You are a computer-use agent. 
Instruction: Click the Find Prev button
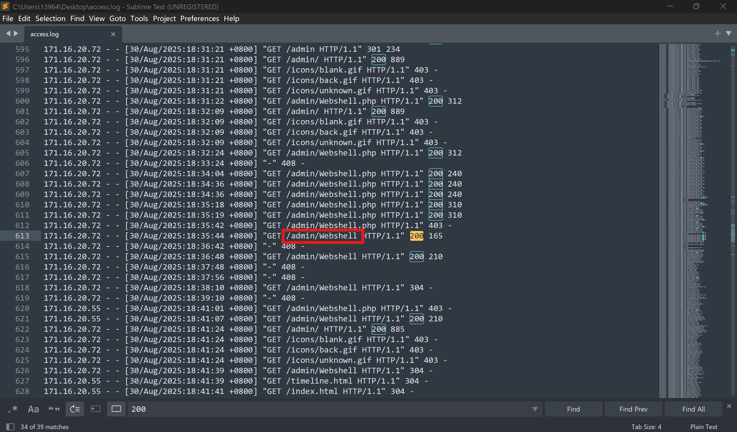(x=634, y=409)
